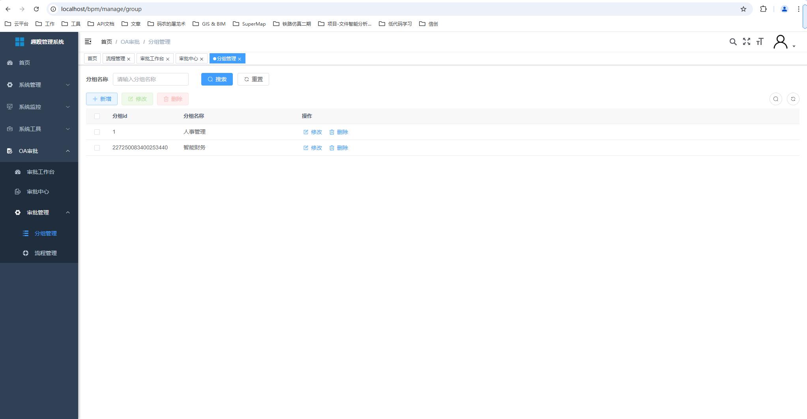
Task: Switch to the 首页 page tab
Action: pyautogui.click(x=92, y=58)
